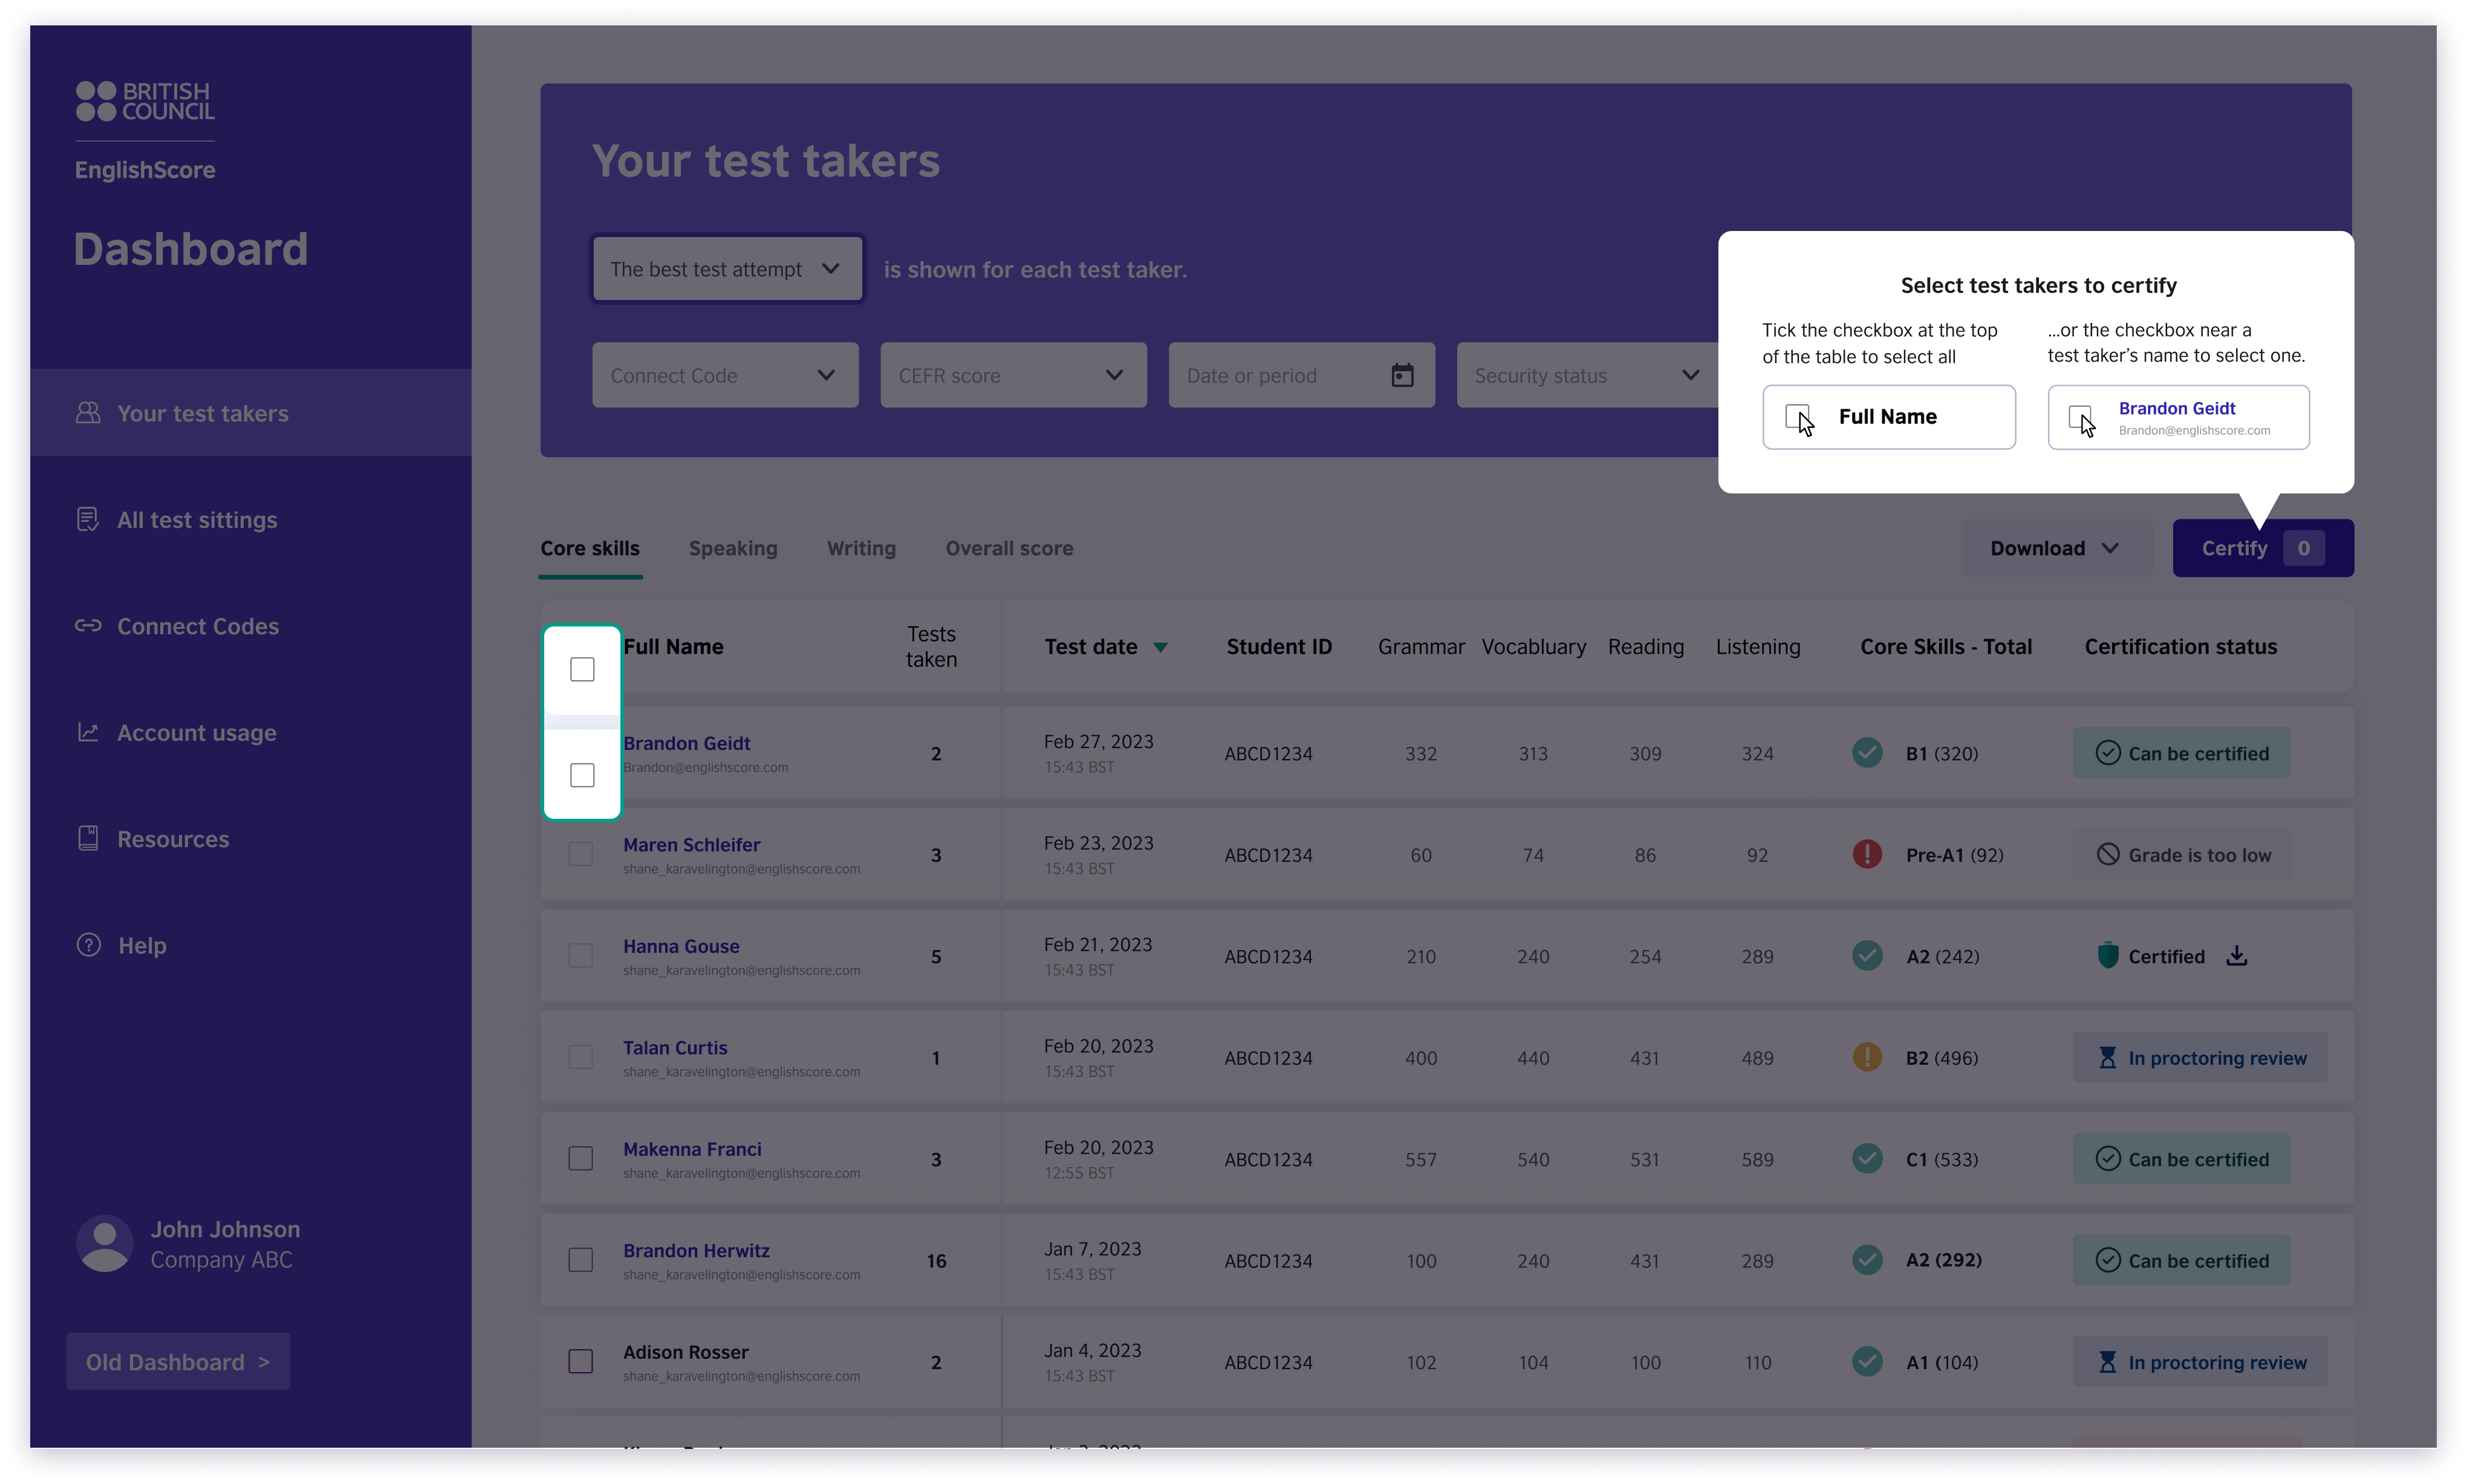2467x1484 pixels.
Task: Tick the checkbox for Hanna Gouse
Action: pyautogui.click(x=580, y=956)
